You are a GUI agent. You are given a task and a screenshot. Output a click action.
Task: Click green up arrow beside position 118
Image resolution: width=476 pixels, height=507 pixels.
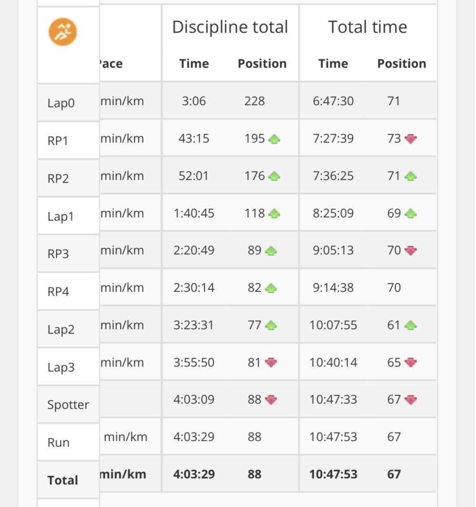pos(274,213)
